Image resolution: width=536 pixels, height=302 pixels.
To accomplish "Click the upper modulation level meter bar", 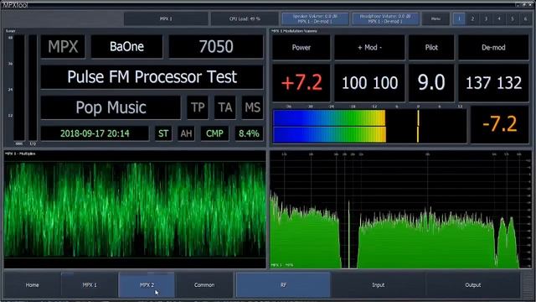I will pos(369,118).
